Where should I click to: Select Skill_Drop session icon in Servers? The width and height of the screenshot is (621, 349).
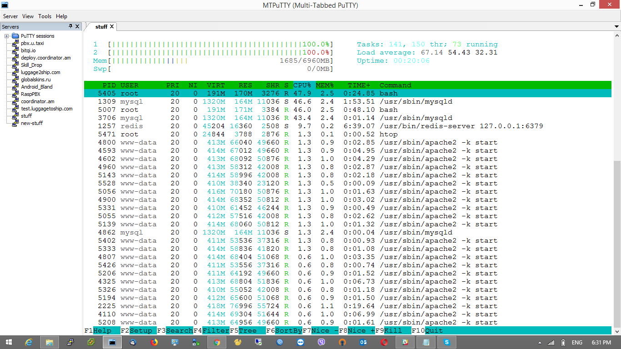pos(16,65)
